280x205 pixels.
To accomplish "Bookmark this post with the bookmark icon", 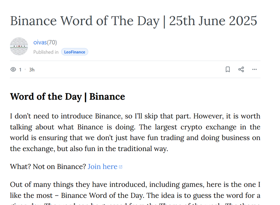I will 227,69.
